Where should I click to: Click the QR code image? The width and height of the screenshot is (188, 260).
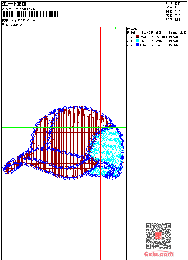click(158, 236)
